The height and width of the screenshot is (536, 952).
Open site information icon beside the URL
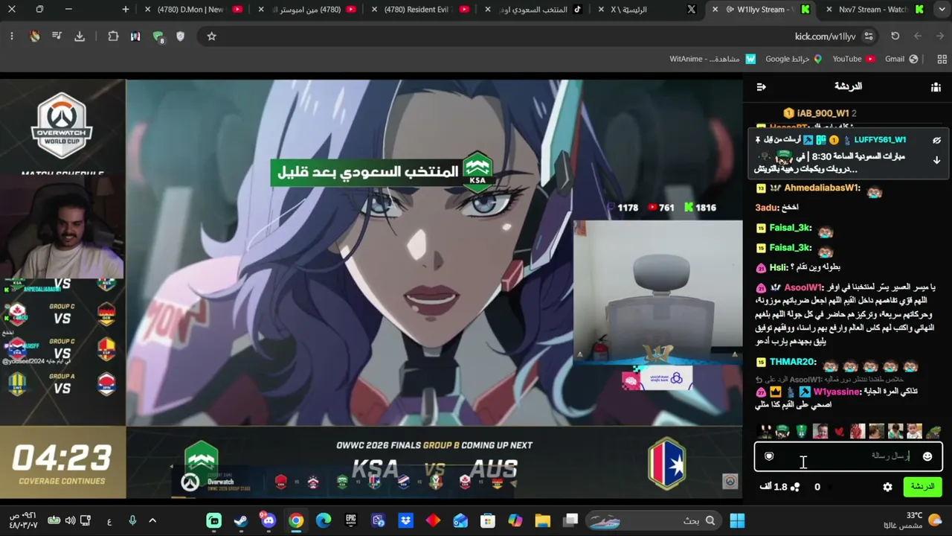tap(869, 36)
